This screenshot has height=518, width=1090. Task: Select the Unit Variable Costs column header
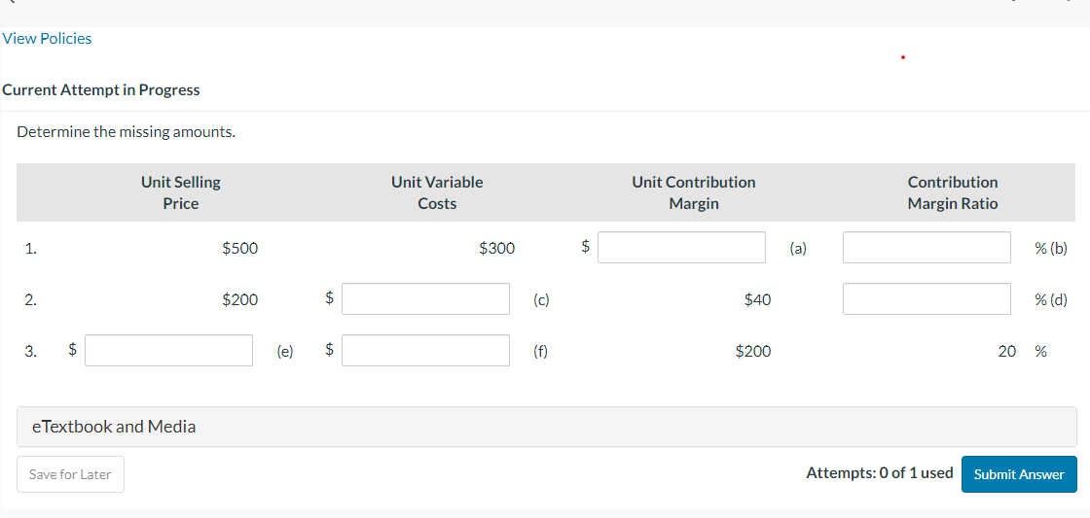[x=437, y=192]
